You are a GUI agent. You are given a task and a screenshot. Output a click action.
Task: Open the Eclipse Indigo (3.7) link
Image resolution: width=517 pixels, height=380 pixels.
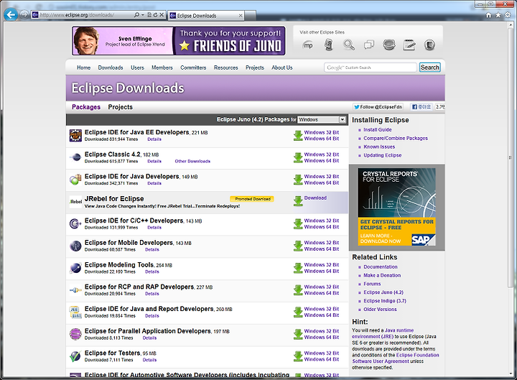385,301
